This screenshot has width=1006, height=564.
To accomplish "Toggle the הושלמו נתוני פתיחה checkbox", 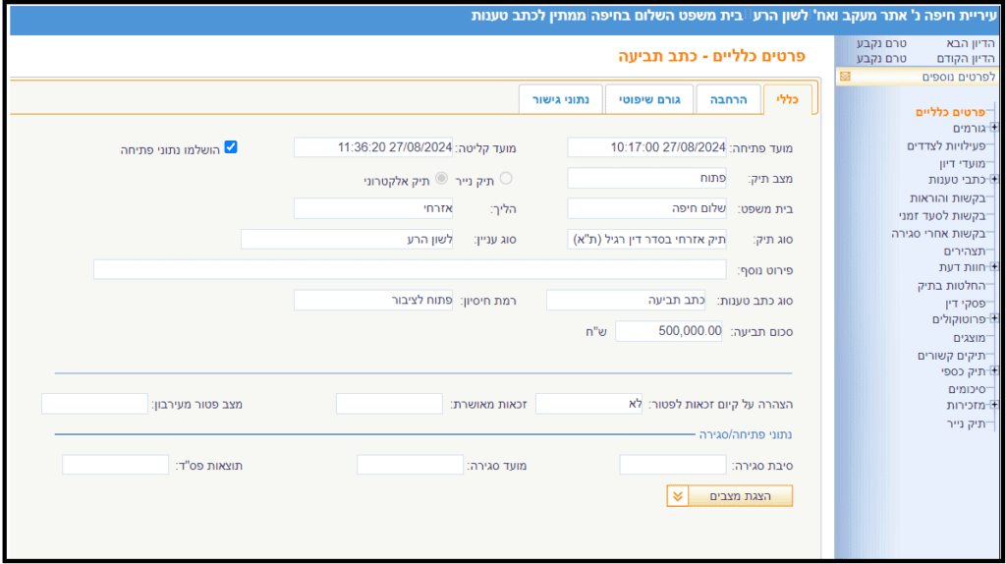I will 231,147.
